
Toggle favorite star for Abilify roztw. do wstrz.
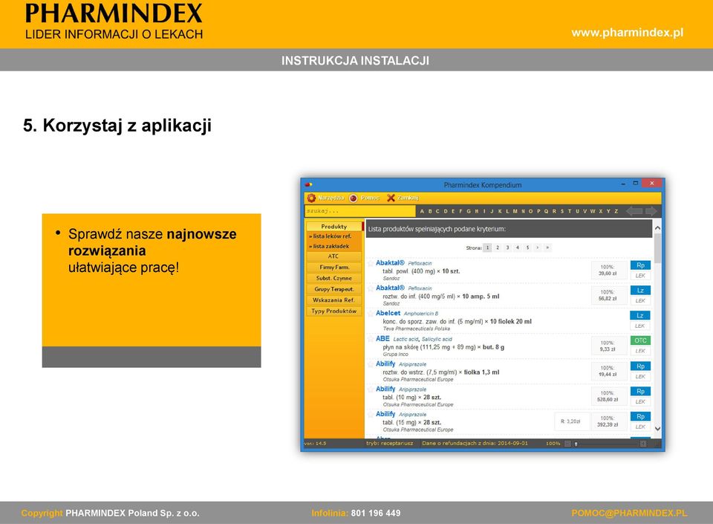pyautogui.click(x=371, y=364)
